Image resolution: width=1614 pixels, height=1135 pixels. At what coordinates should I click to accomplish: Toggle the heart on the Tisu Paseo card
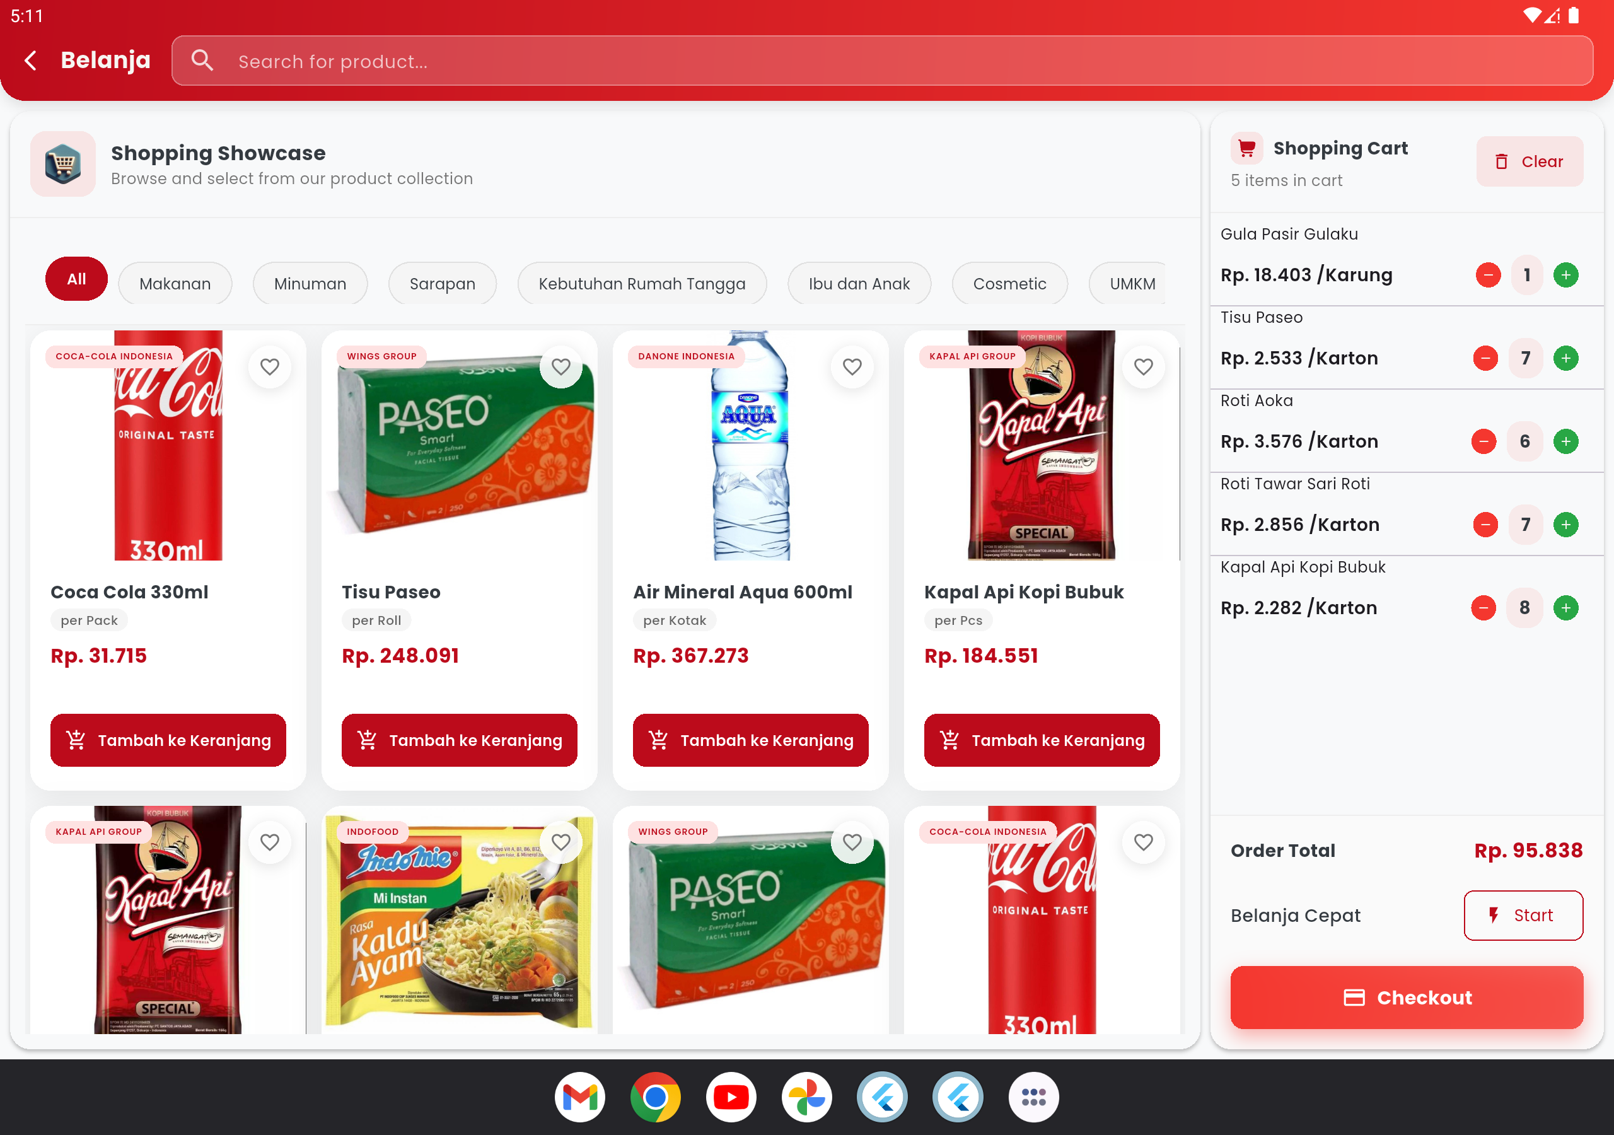click(561, 366)
